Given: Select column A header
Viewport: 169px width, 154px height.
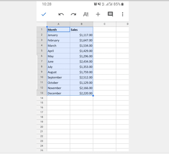Looking at the screenshot, I should tap(58, 24).
